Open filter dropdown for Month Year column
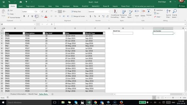This screenshot has height=105, width=187. point(104,33)
